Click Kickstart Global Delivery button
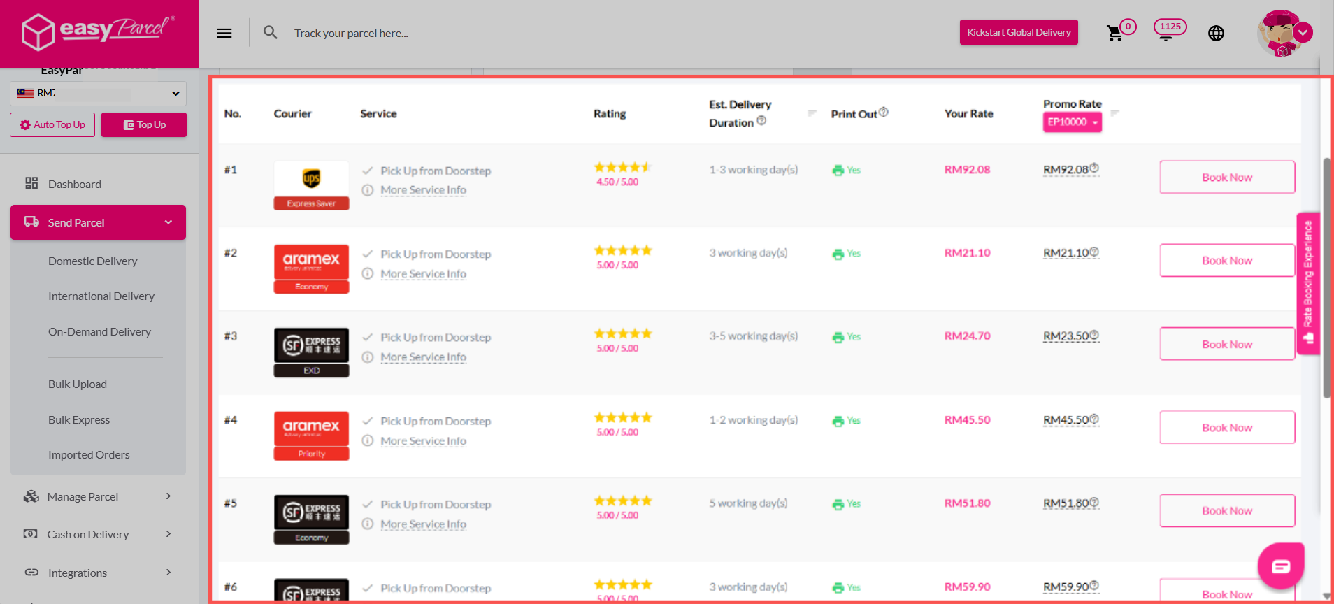The height and width of the screenshot is (604, 1334). coord(1019,32)
